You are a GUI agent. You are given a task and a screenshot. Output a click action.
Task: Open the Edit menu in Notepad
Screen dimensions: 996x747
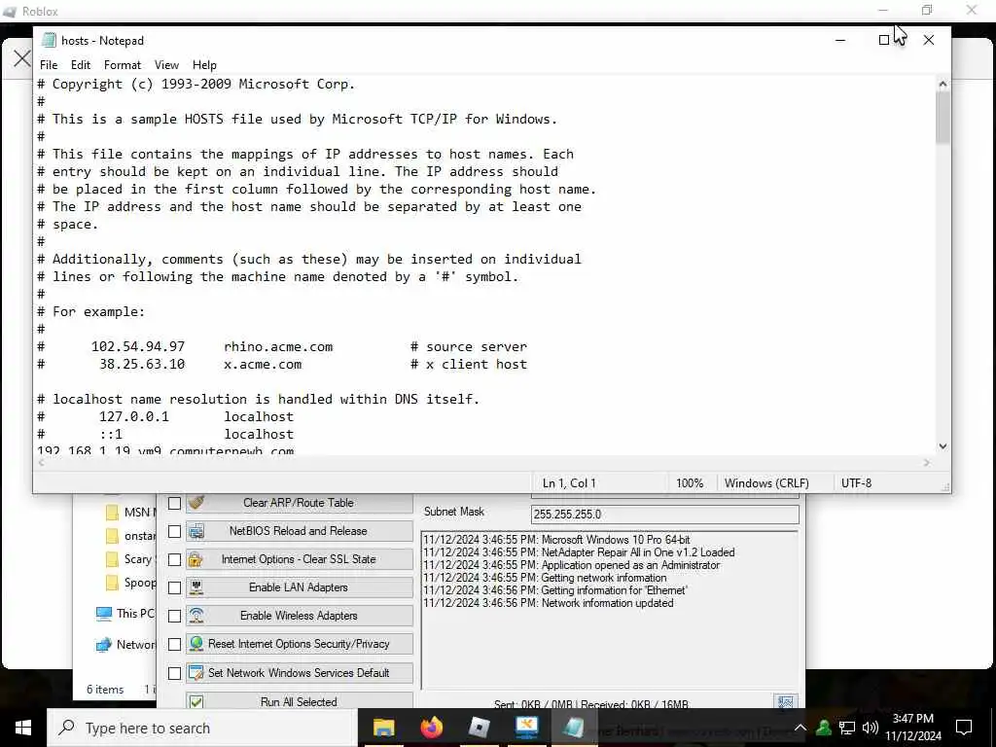80,65
